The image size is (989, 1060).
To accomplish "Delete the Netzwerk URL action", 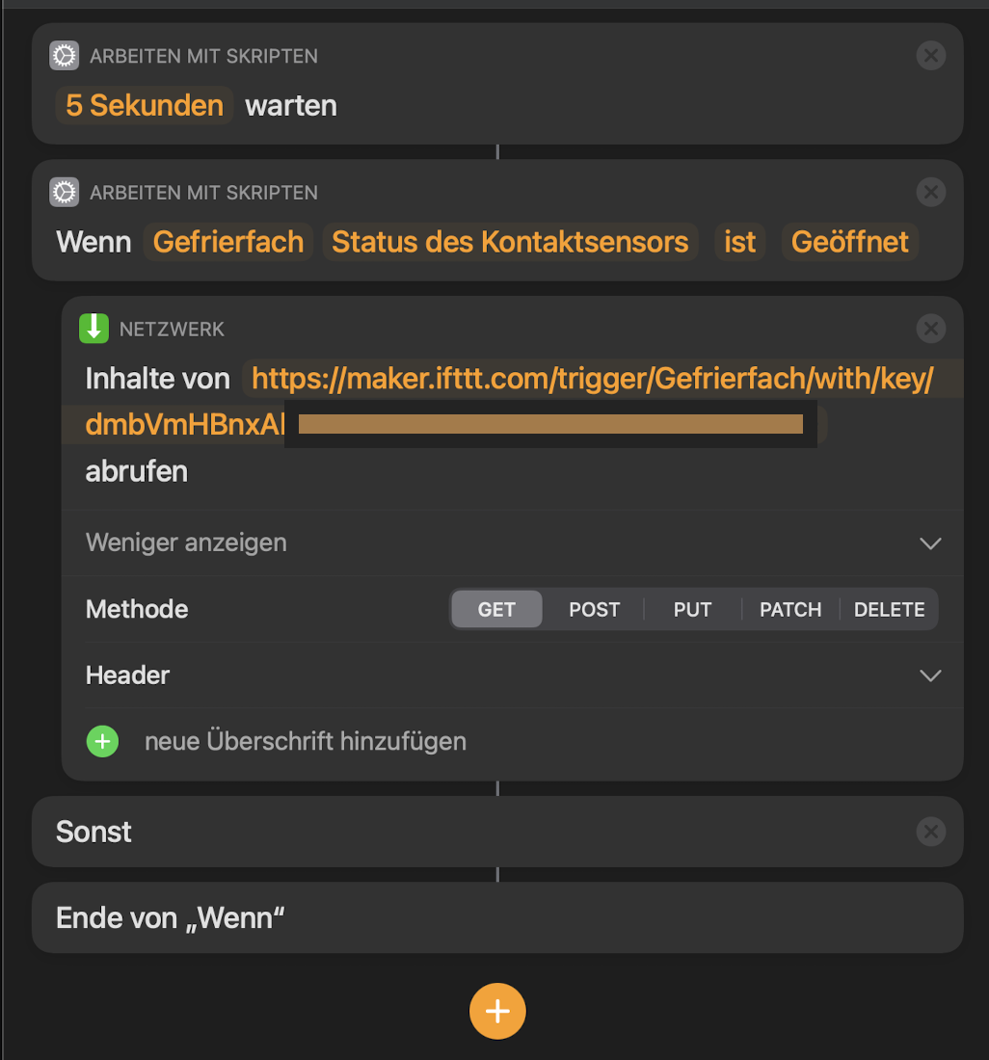I will point(930,330).
